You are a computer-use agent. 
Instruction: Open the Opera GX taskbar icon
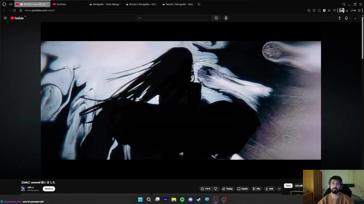216,199
